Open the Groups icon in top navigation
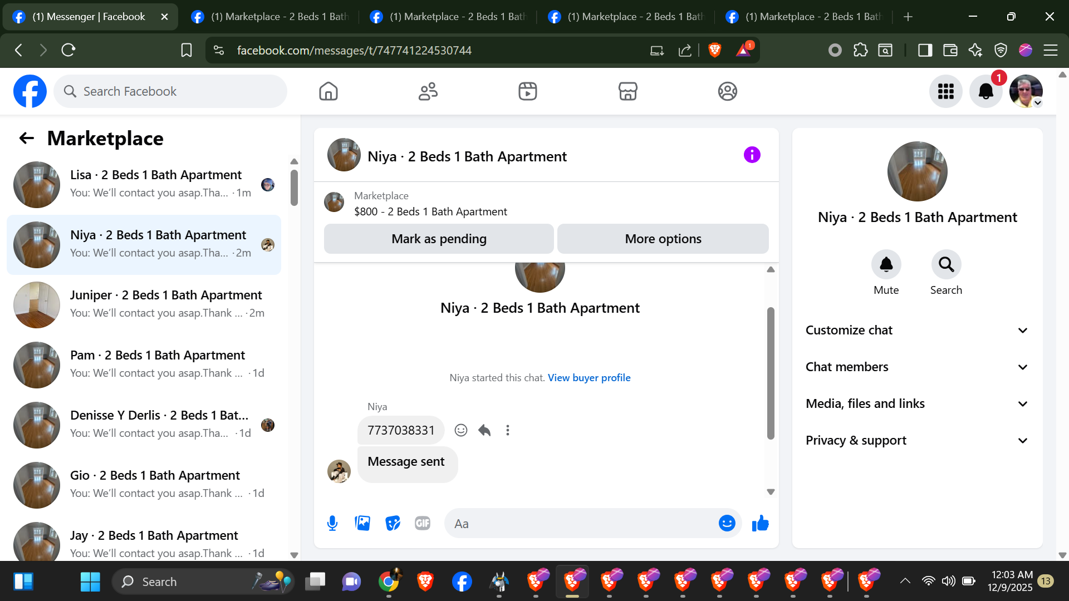The image size is (1069, 601). (x=727, y=91)
